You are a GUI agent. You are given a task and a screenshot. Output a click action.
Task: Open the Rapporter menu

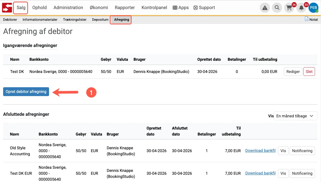tap(125, 8)
